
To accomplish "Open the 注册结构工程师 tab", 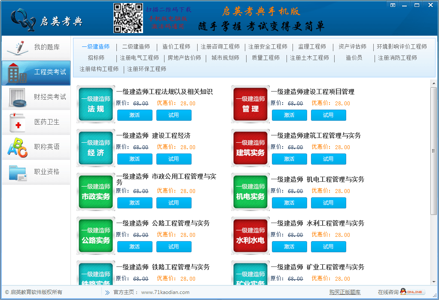I will pyautogui.click(x=99, y=69).
